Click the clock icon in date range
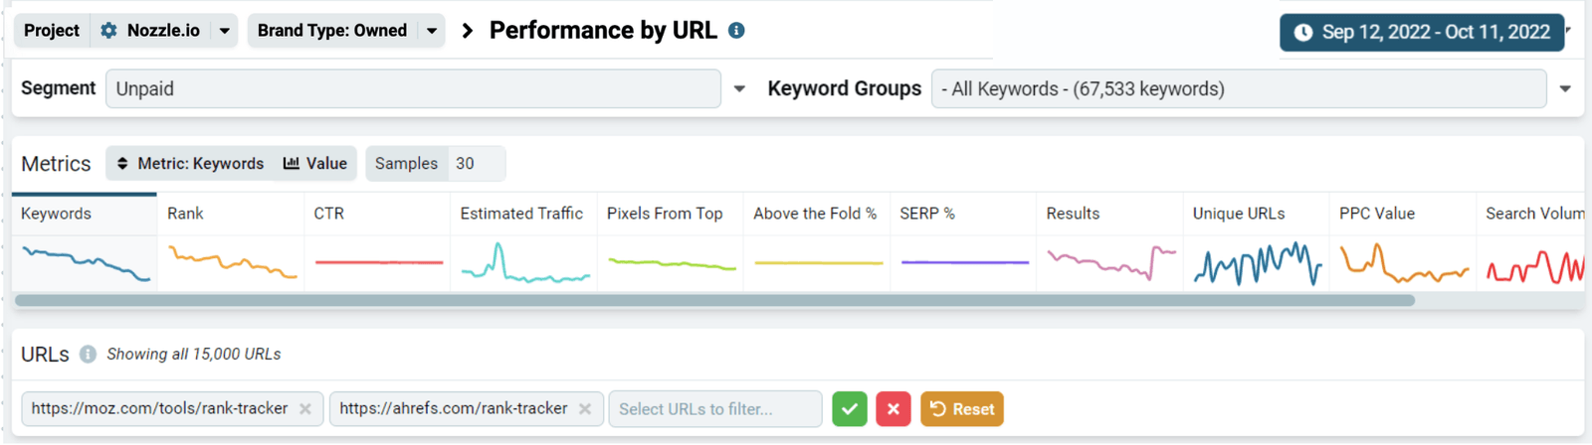 pos(1302,32)
